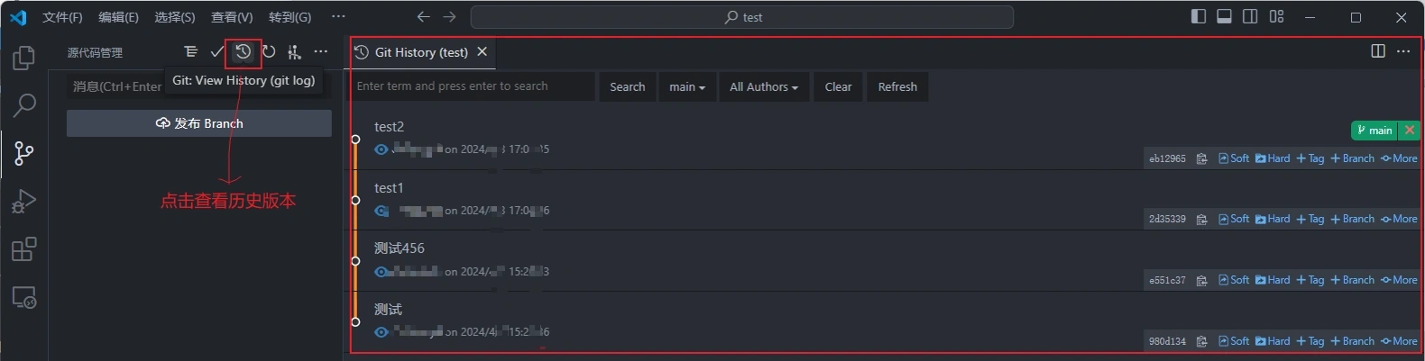Remove the main branch label with red X
This screenshot has height=361, width=1425.
tap(1410, 131)
